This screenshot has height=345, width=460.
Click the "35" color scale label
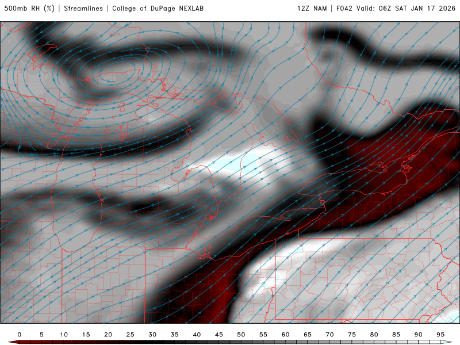point(175,335)
